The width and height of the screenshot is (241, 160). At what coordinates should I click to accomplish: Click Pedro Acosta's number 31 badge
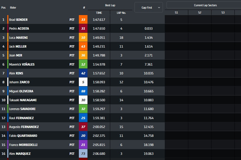tap(83, 29)
